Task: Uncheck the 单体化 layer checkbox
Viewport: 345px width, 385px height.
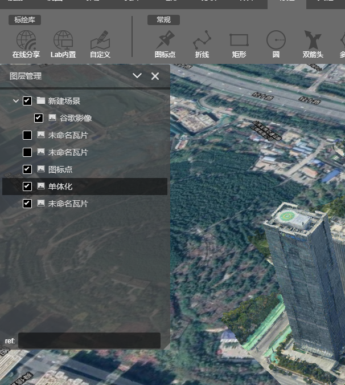Action: coord(27,187)
